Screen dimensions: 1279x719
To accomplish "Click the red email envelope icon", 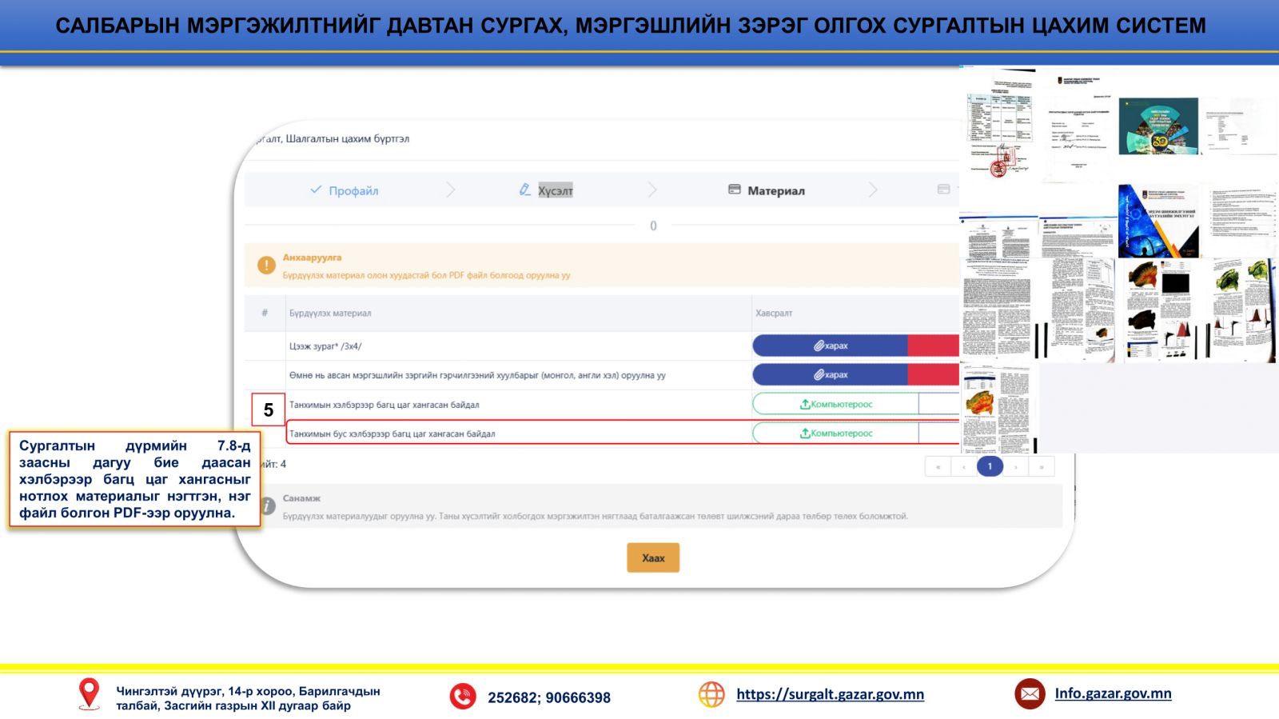I will (1030, 694).
